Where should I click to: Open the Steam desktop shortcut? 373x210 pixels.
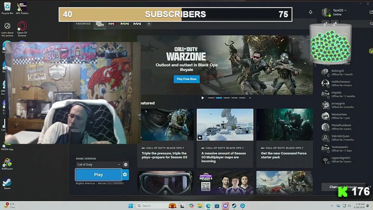7,184
